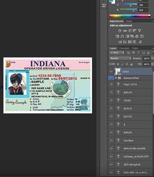154x177 pixels.
Task: Add an Exposure adjustment
Action: pos(134,30)
